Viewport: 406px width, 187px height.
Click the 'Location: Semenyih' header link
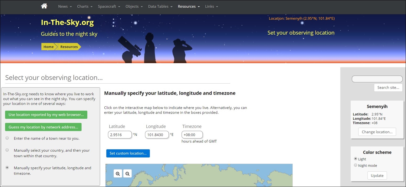point(302,18)
